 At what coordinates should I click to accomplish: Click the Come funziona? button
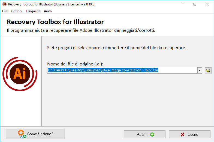click(x=35, y=134)
